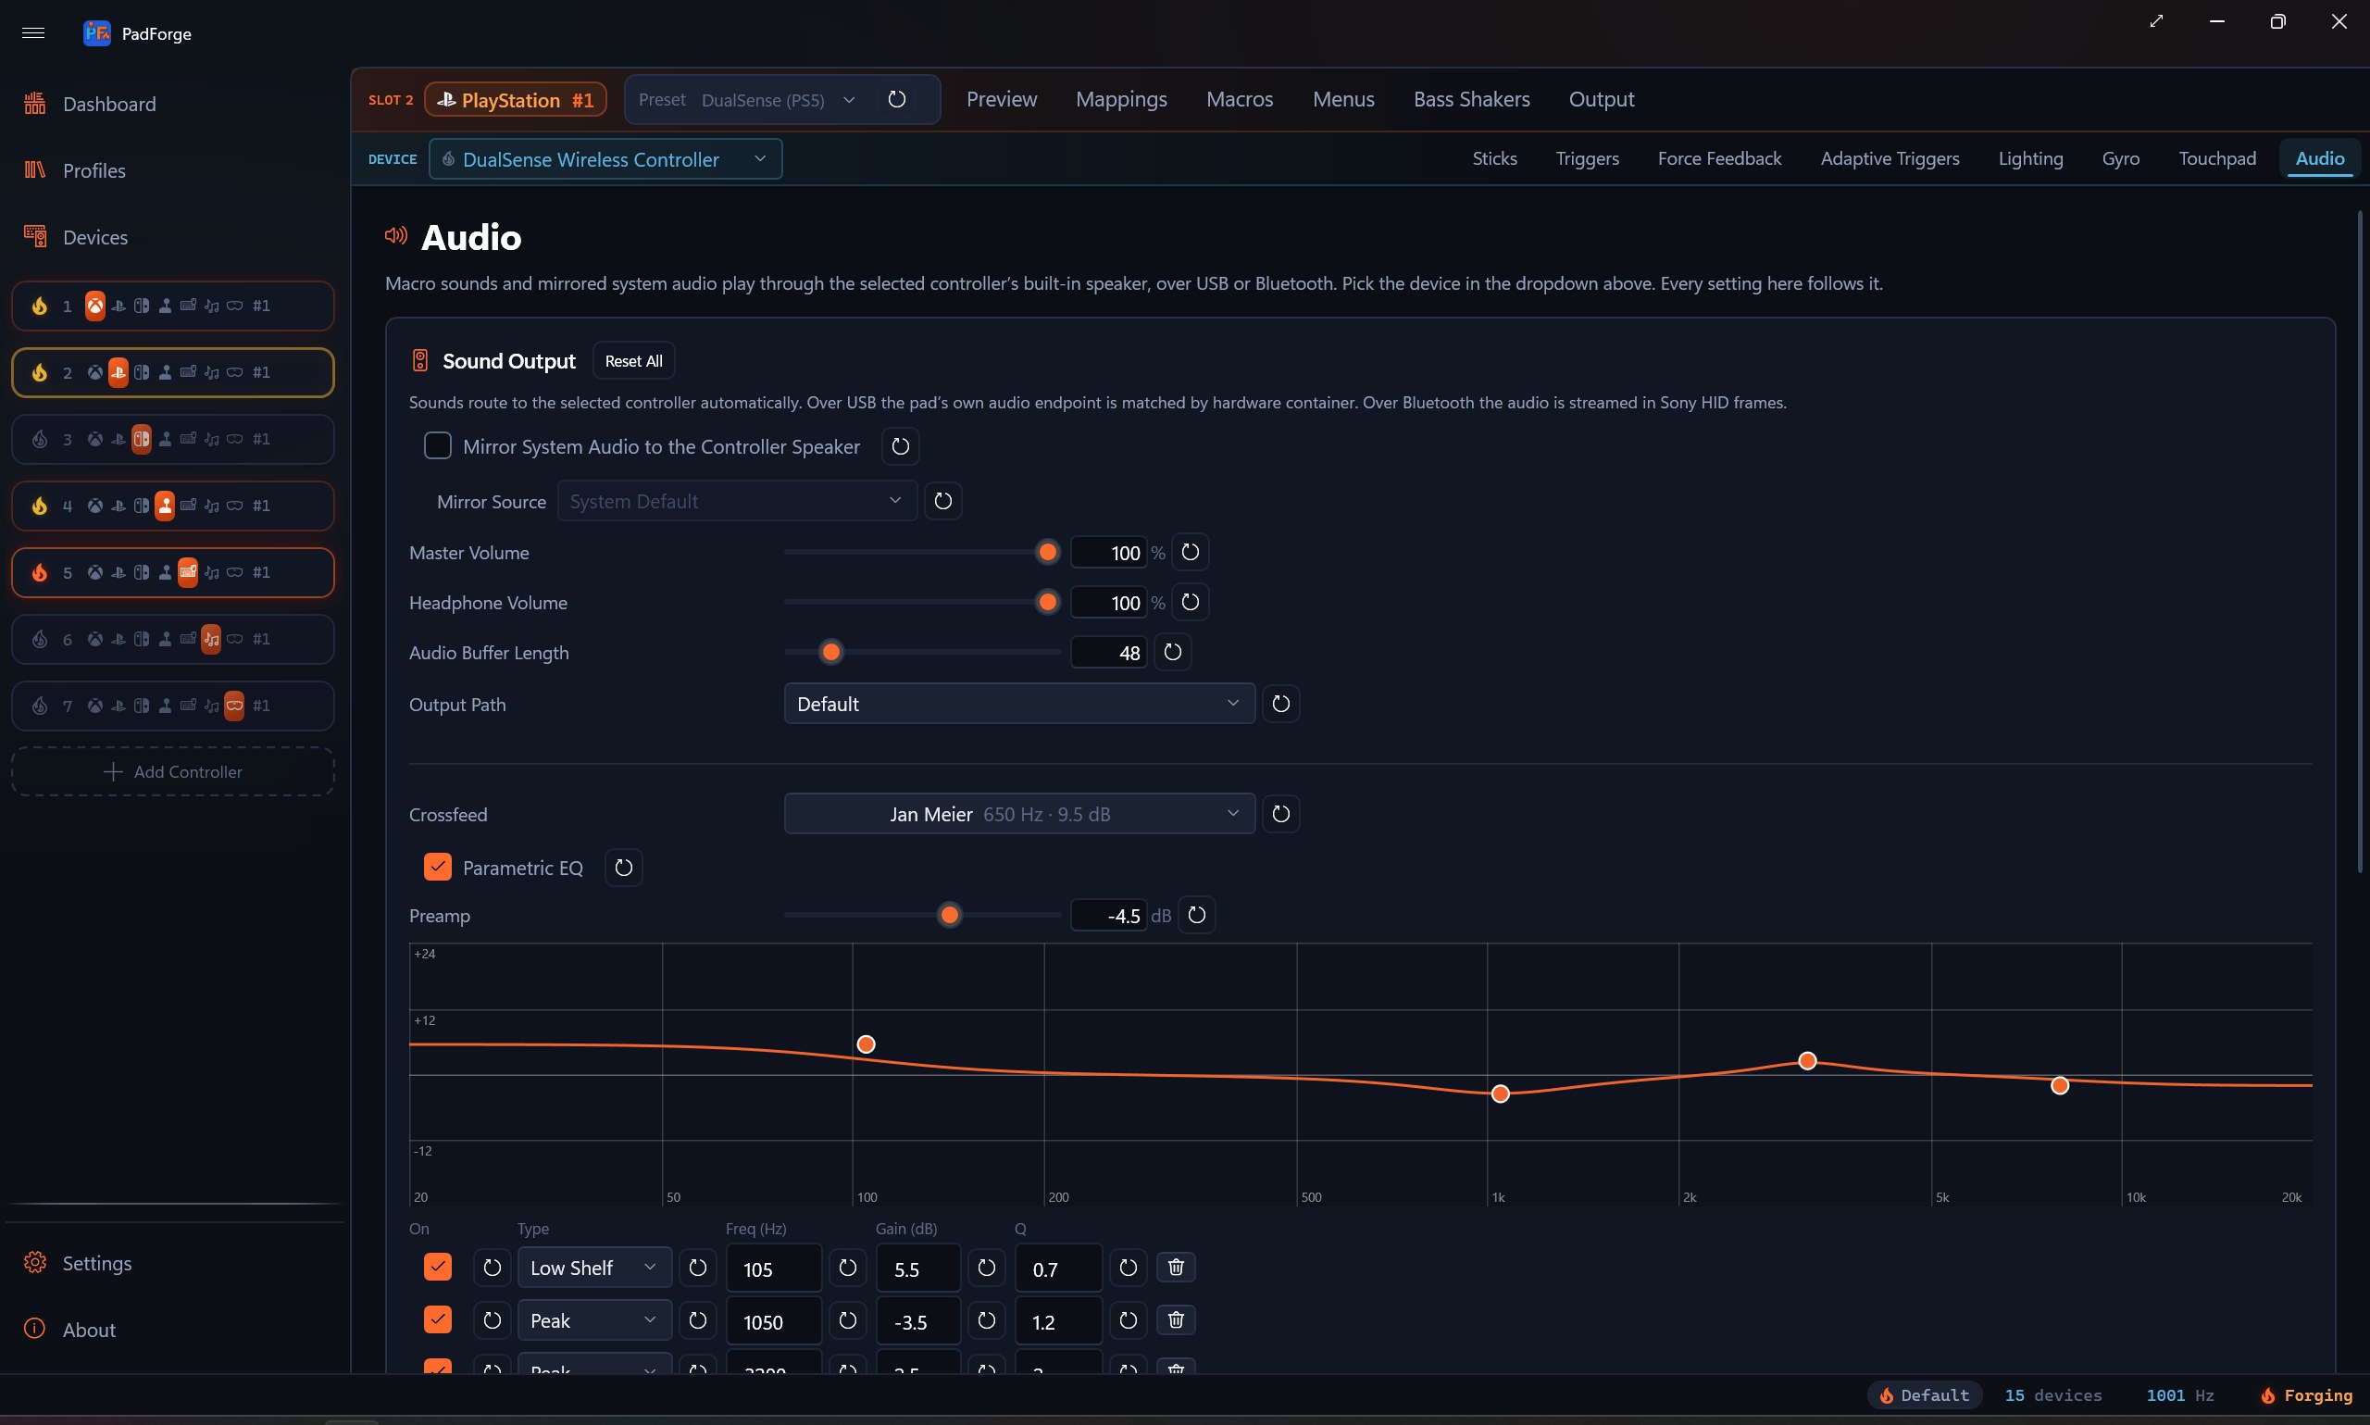The width and height of the screenshot is (2370, 1425).
Task: Switch to the Mappings tab
Action: click(1121, 99)
